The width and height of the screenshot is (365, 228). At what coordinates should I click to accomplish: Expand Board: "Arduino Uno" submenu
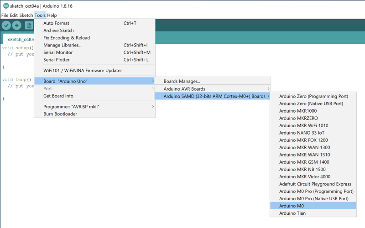[94, 81]
